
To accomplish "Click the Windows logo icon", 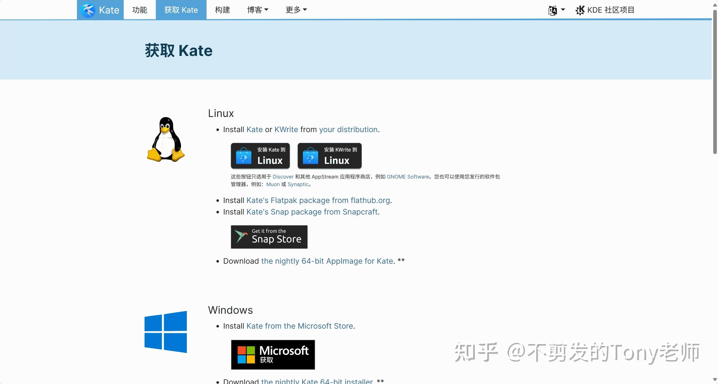I will coord(166,333).
